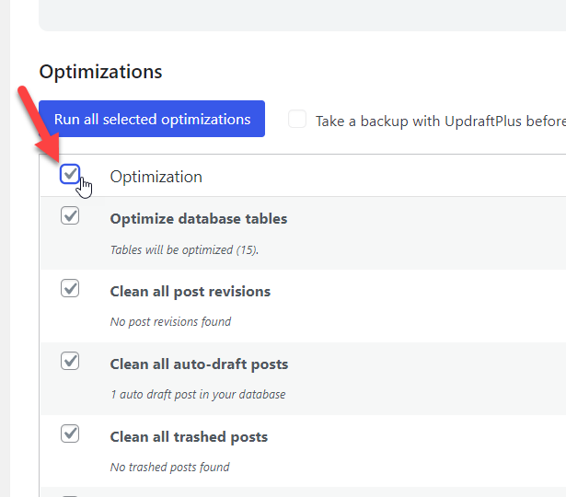Select the Clean all post revisions title
Viewport: 566px width, 497px height.
190,292
